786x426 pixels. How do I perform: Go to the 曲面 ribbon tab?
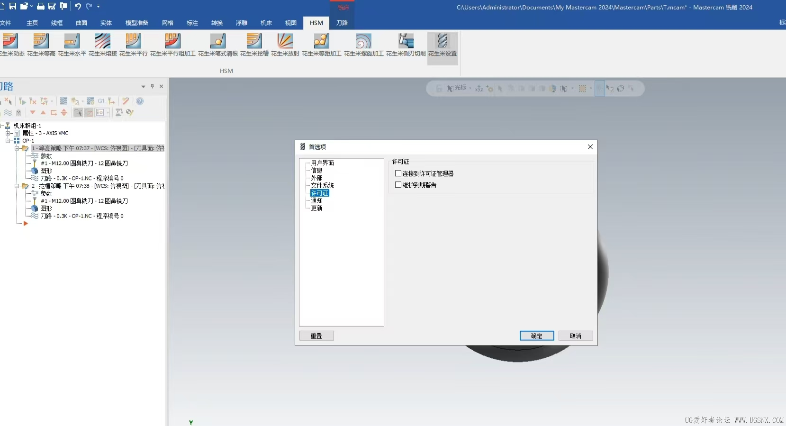[81, 23]
